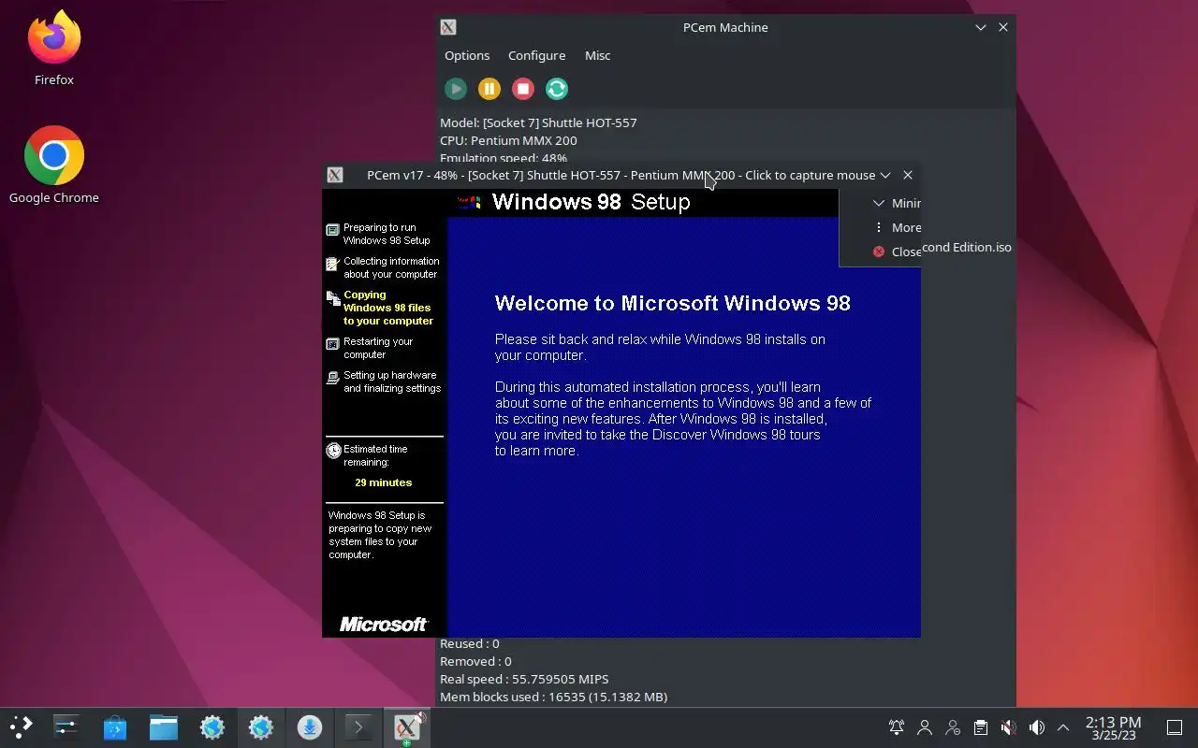1198x748 pixels.
Task: Click 'Setting up hardware and finalizing settings' step
Action: tap(384, 381)
